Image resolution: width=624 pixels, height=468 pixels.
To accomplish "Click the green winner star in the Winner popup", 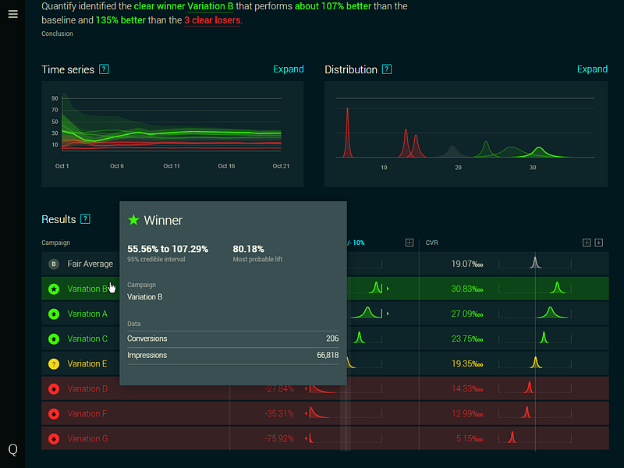I will tap(133, 220).
